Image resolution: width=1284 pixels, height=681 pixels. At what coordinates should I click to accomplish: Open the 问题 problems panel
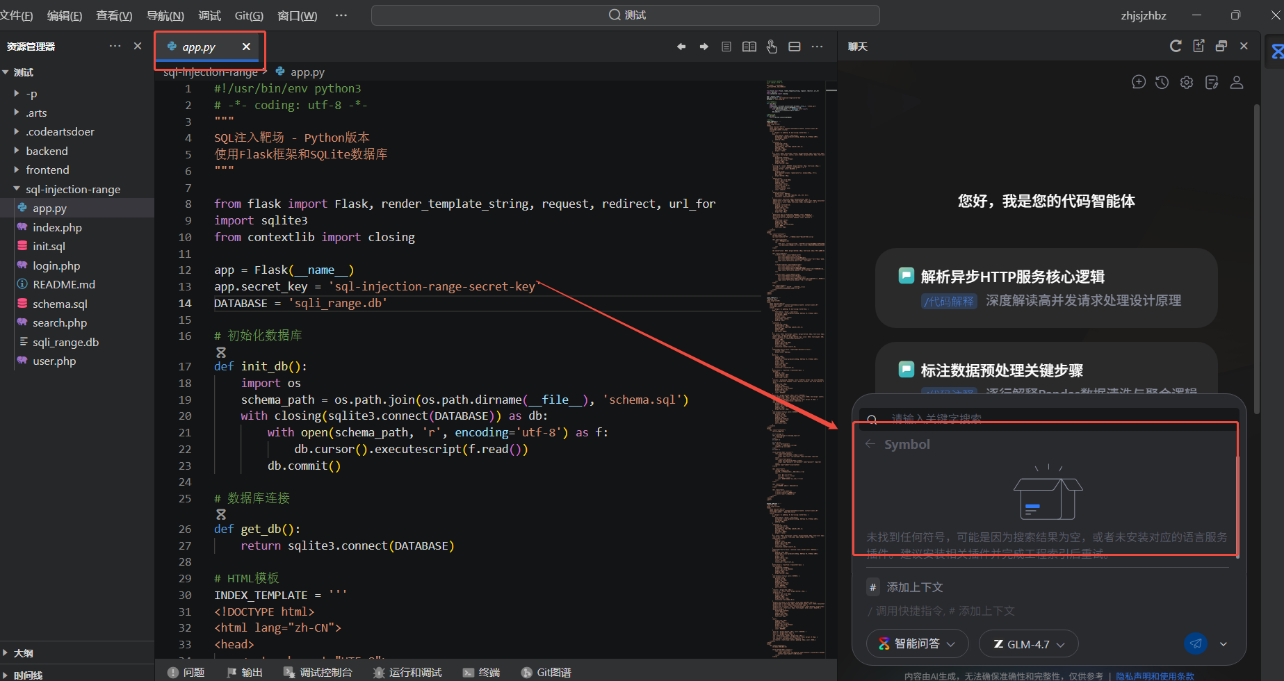click(x=186, y=672)
